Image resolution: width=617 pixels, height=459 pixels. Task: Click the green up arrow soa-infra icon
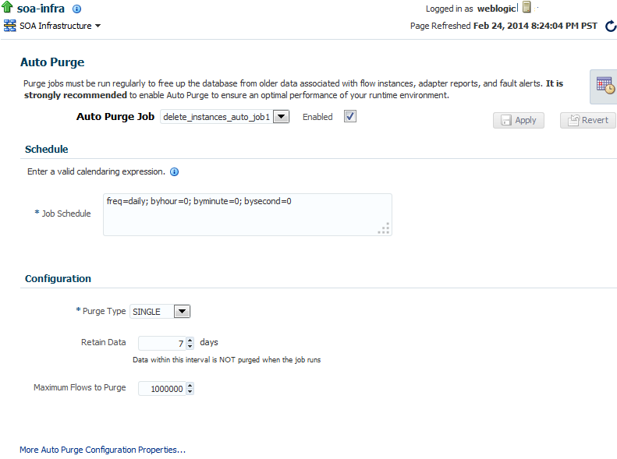[x=7, y=7]
